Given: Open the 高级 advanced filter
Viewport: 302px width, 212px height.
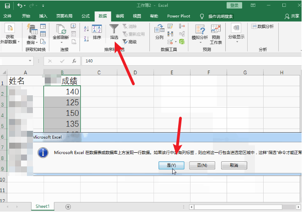Looking at the screenshot, I should [x=130, y=41].
